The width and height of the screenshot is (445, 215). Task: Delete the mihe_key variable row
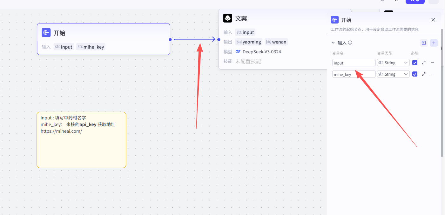[x=432, y=74]
